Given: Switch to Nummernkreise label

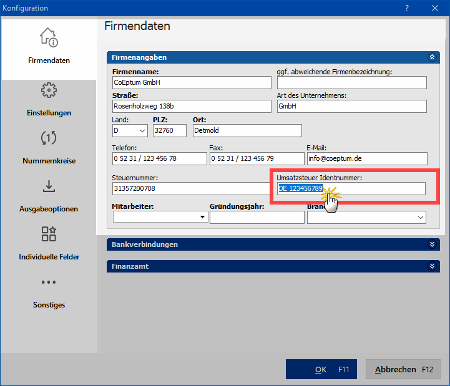Looking at the screenshot, I should pos(49,161).
